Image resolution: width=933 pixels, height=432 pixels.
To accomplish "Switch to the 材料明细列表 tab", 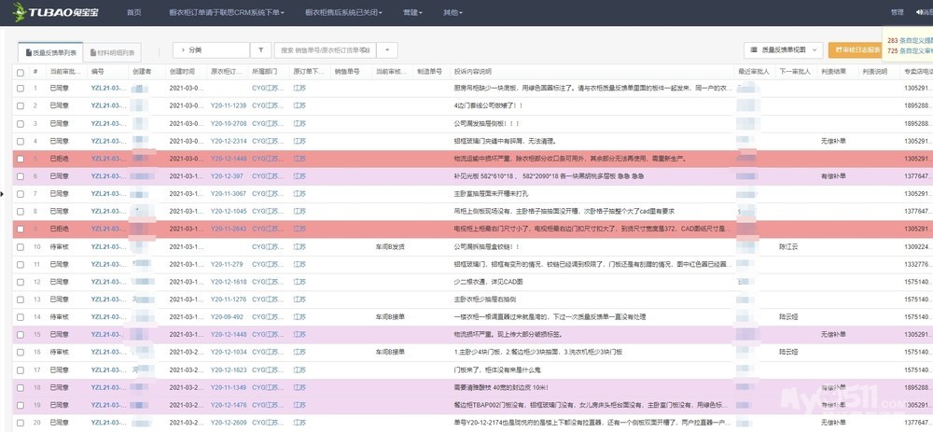I will 112,52.
